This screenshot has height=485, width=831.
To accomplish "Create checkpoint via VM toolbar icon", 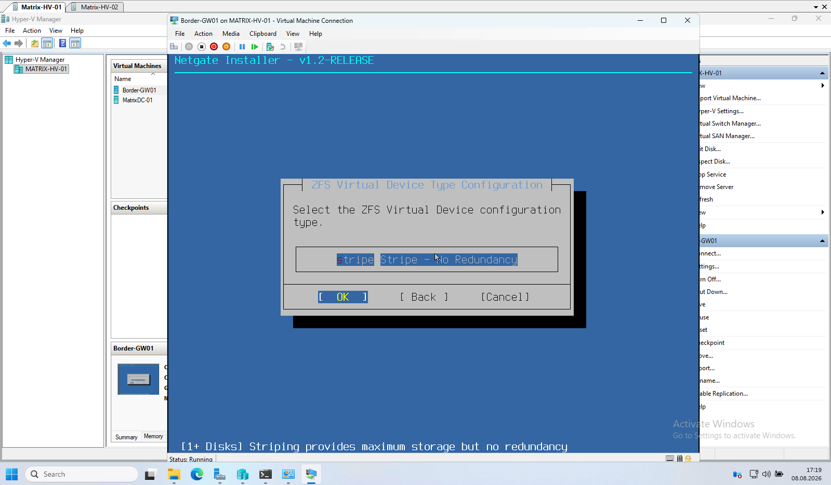I will [270, 47].
